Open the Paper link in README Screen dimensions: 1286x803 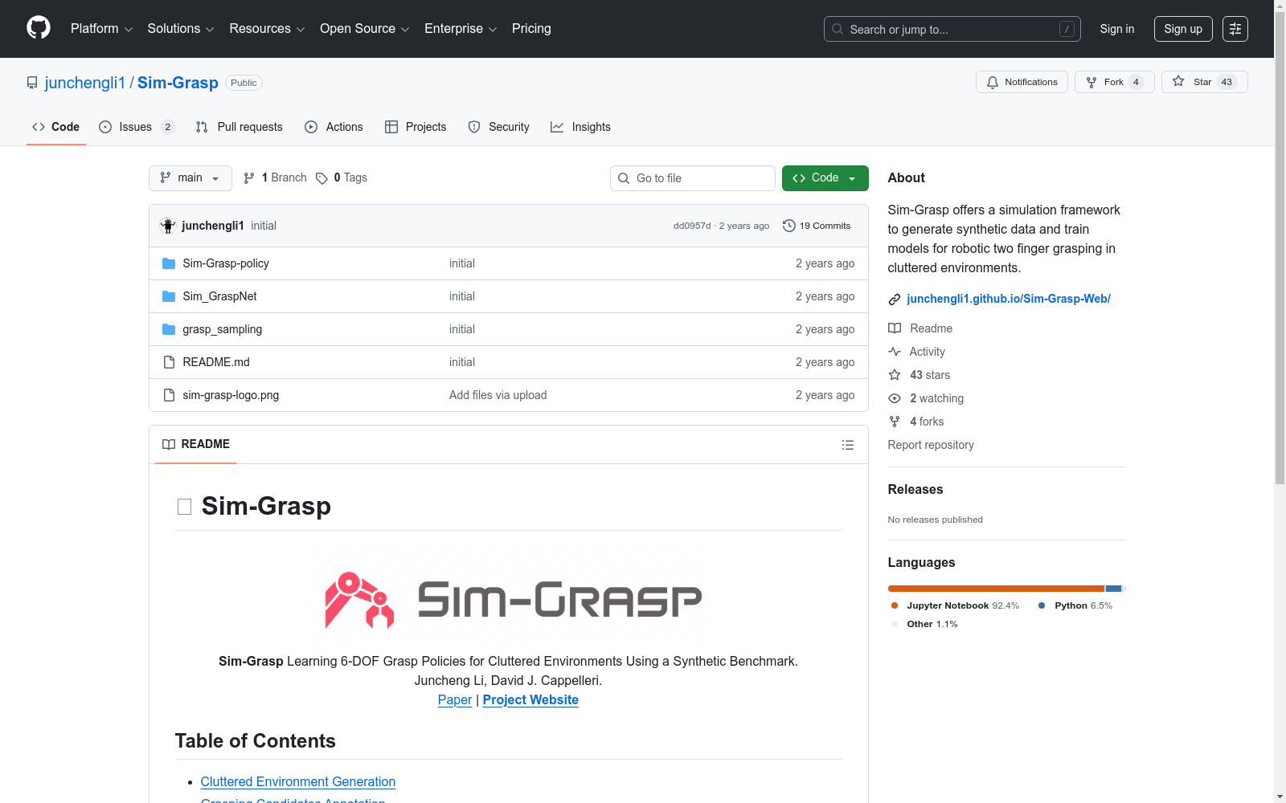click(x=455, y=699)
